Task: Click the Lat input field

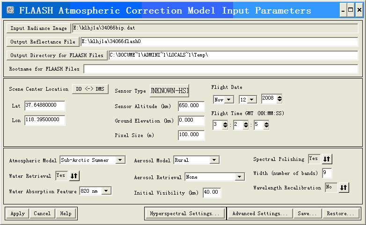Action: (x=44, y=106)
